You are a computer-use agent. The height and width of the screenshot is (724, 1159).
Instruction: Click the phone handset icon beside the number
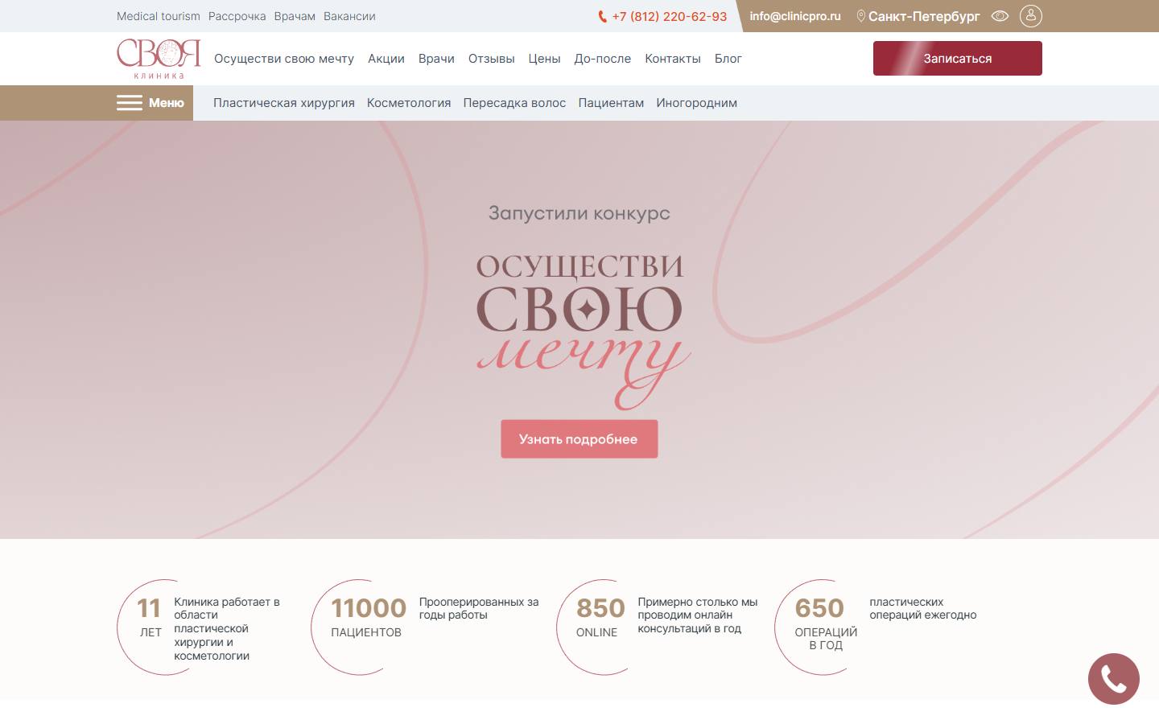point(603,16)
